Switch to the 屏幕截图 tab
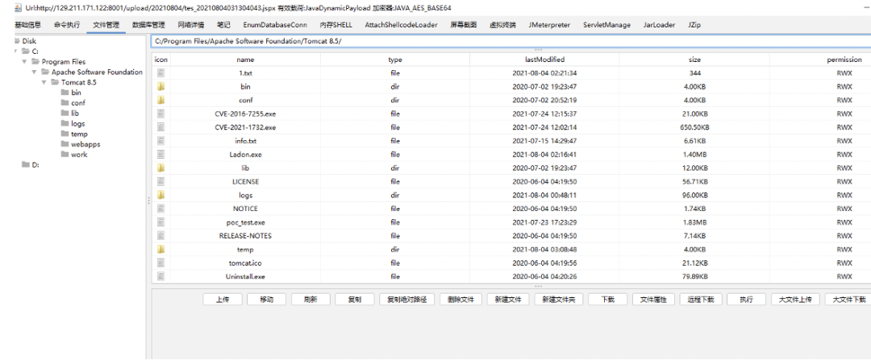The width and height of the screenshot is (871, 360). click(x=463, y=25)
